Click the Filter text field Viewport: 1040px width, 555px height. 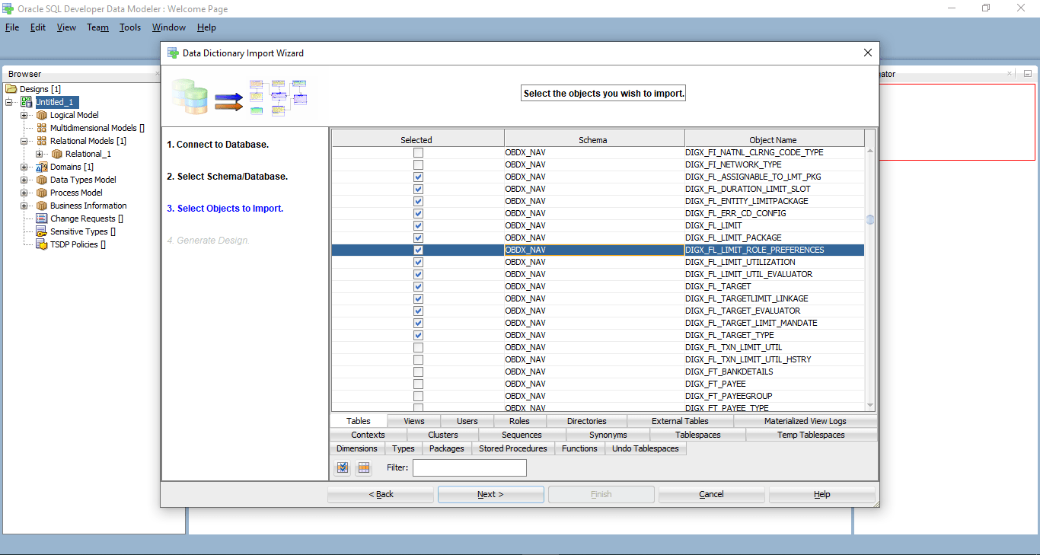pyautogui.click(x=469, y=467)
